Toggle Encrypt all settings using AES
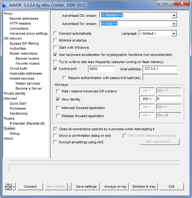Screen dimensions: 192x198 55,142
